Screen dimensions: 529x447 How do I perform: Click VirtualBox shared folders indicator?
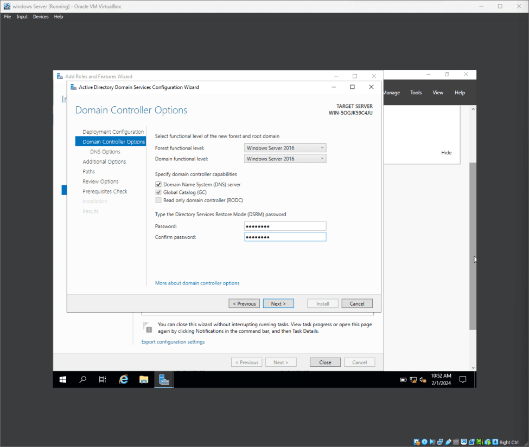click(x=456, y=442)
